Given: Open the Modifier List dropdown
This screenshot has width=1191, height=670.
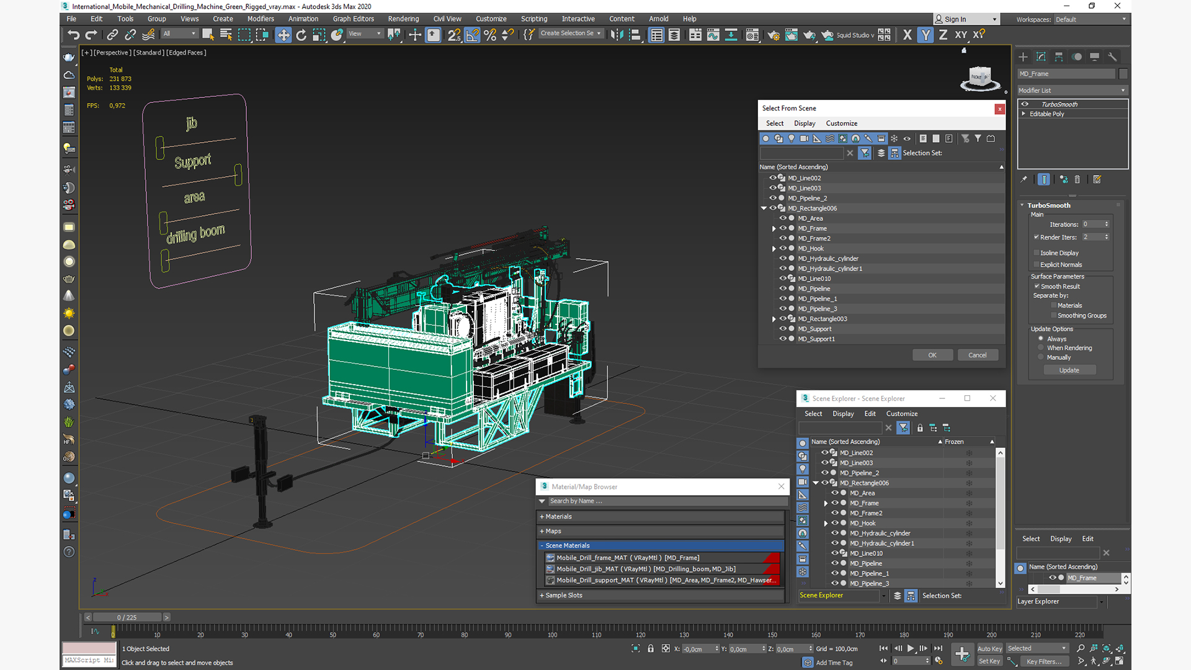Looking at the screenshot, I should (x=1072, y=91).
